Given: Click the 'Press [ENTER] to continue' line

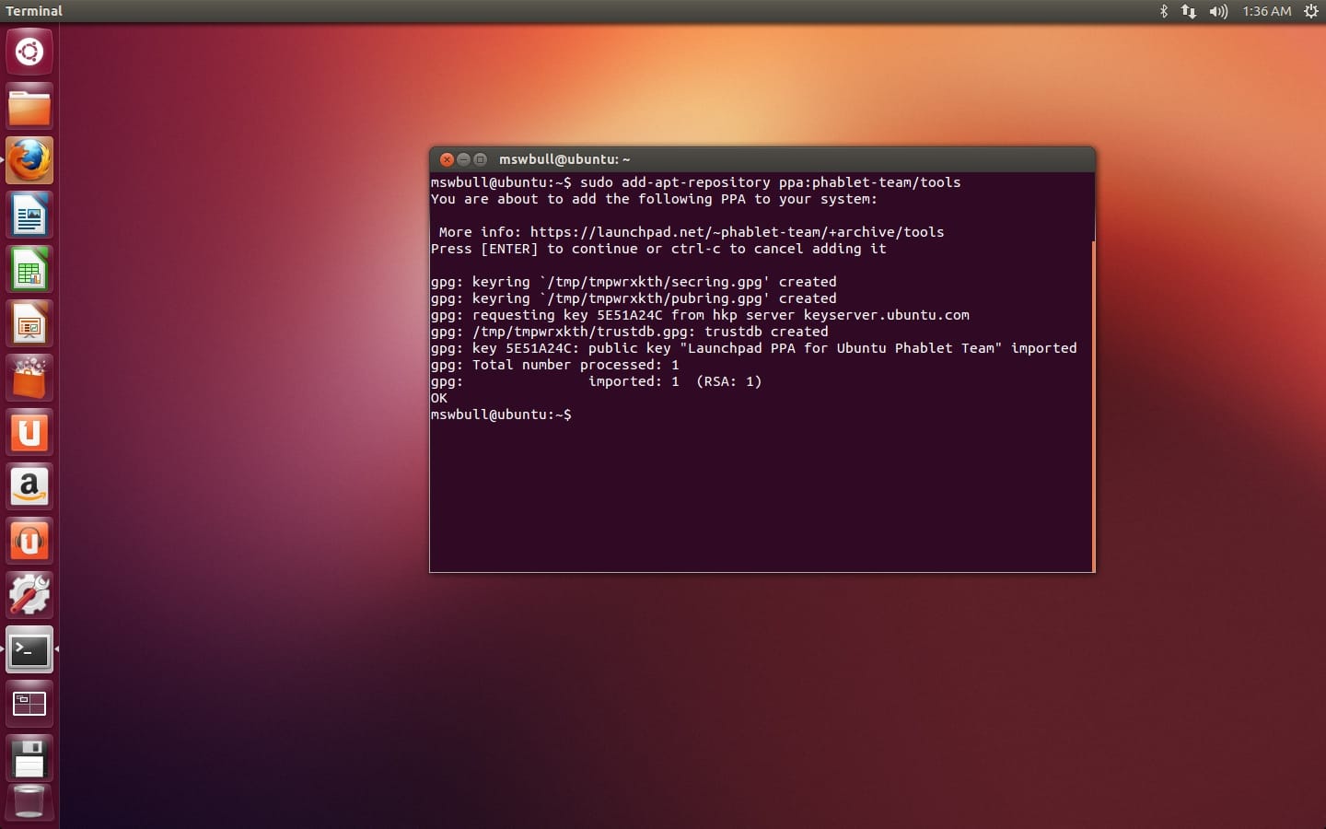Looking at the screenshot, I should click(x=658, y=249).
